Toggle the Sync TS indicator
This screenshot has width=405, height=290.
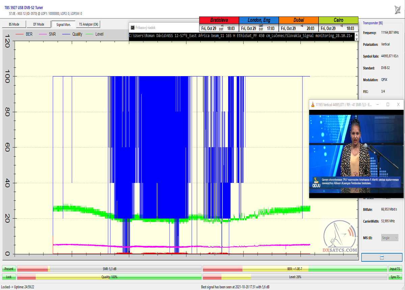pos(395,277)
